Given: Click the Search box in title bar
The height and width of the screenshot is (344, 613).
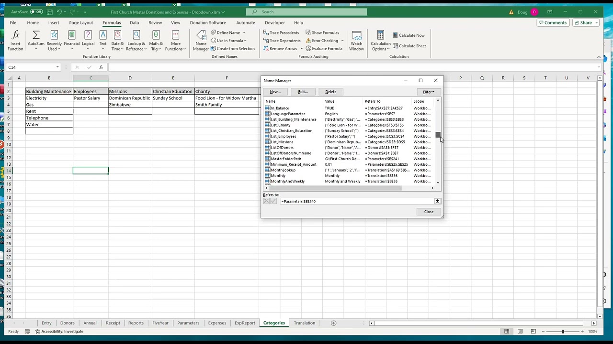Looking at the screenshot, I should point(306,11).
